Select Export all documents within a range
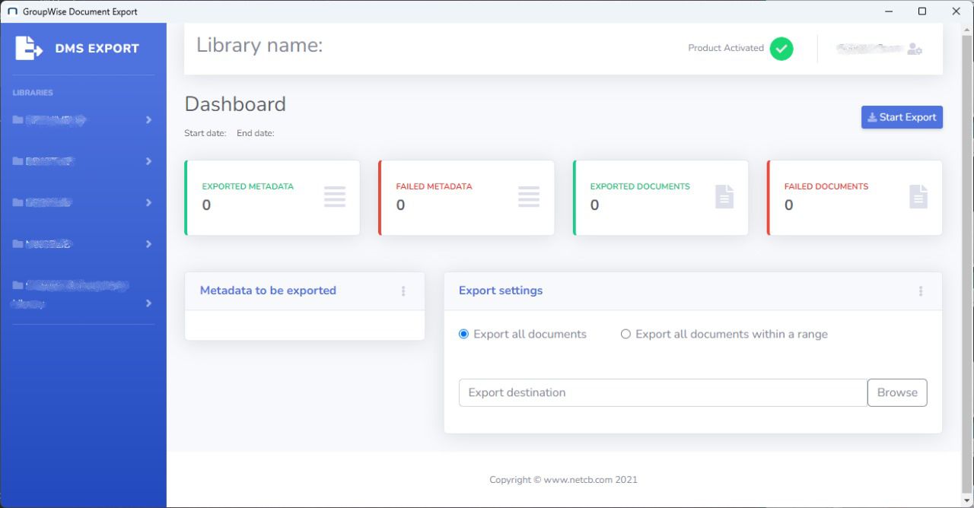The image size is (974, 508). 625,334
